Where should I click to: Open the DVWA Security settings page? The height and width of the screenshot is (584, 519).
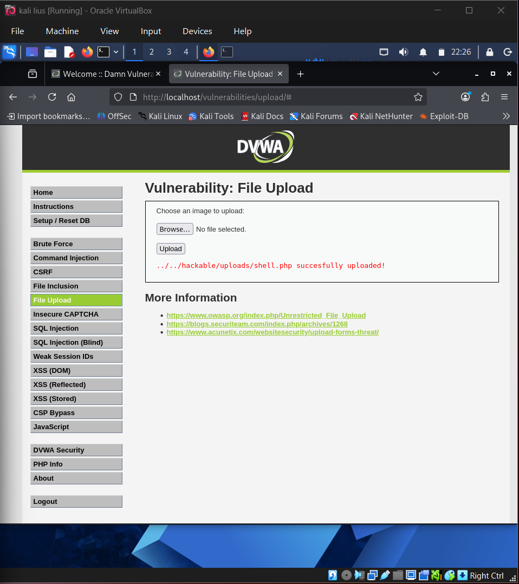click(76, 450)
